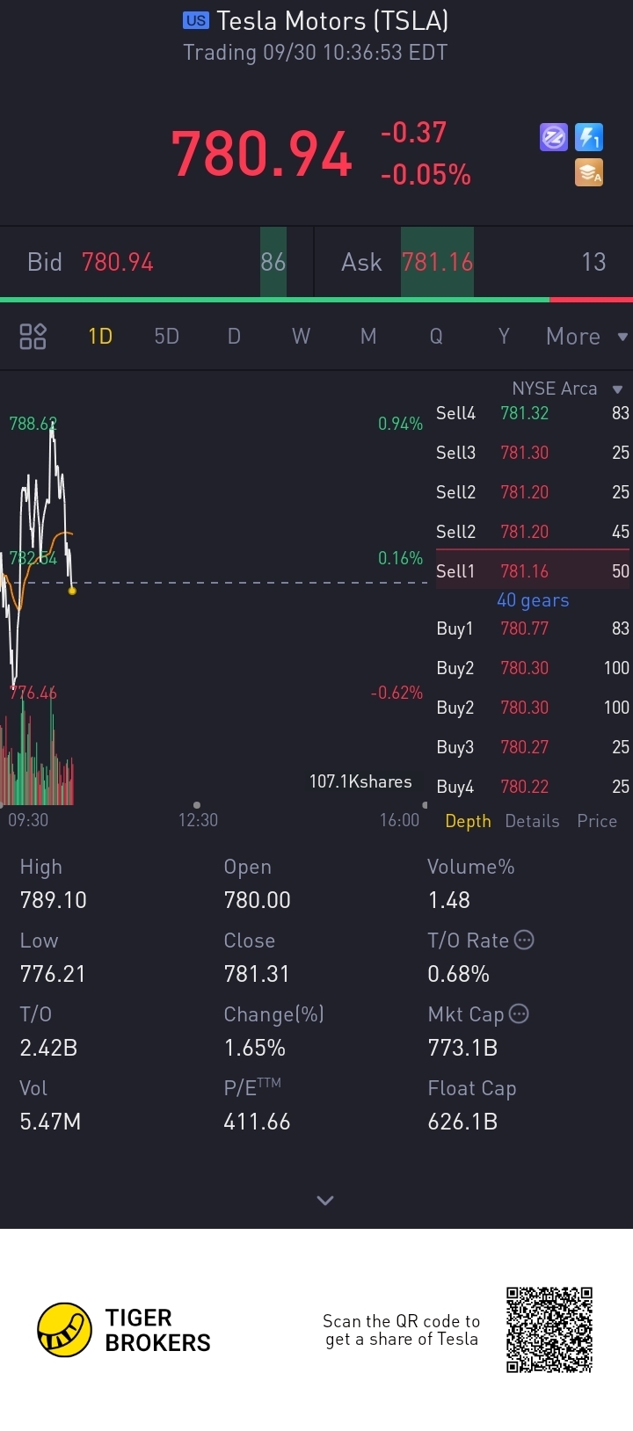Tap the 40 gears depth link
This screenshot has width=633, height=1431.
[x=533, y=600]
